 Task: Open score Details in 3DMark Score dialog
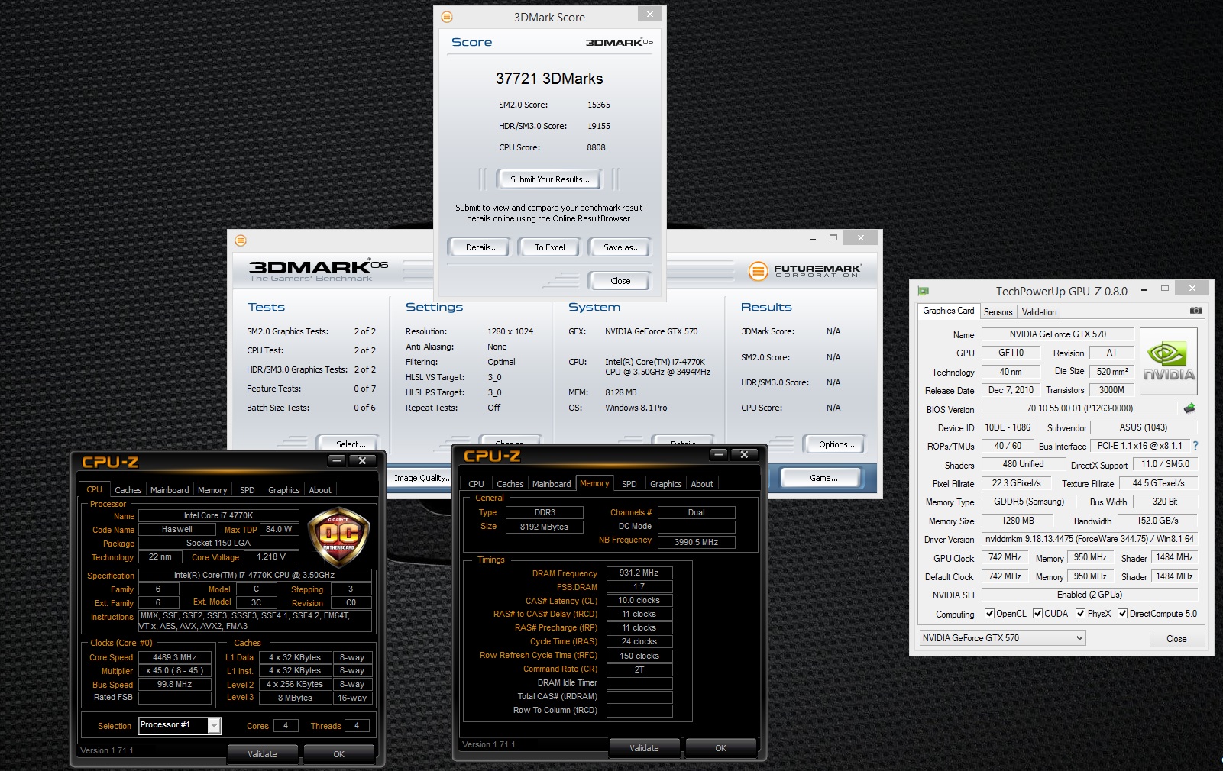481,247
